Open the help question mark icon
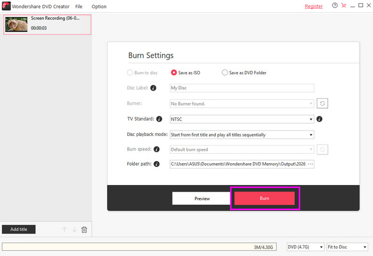The height and width of the screenshot is (256, 373). pos(335,5)
